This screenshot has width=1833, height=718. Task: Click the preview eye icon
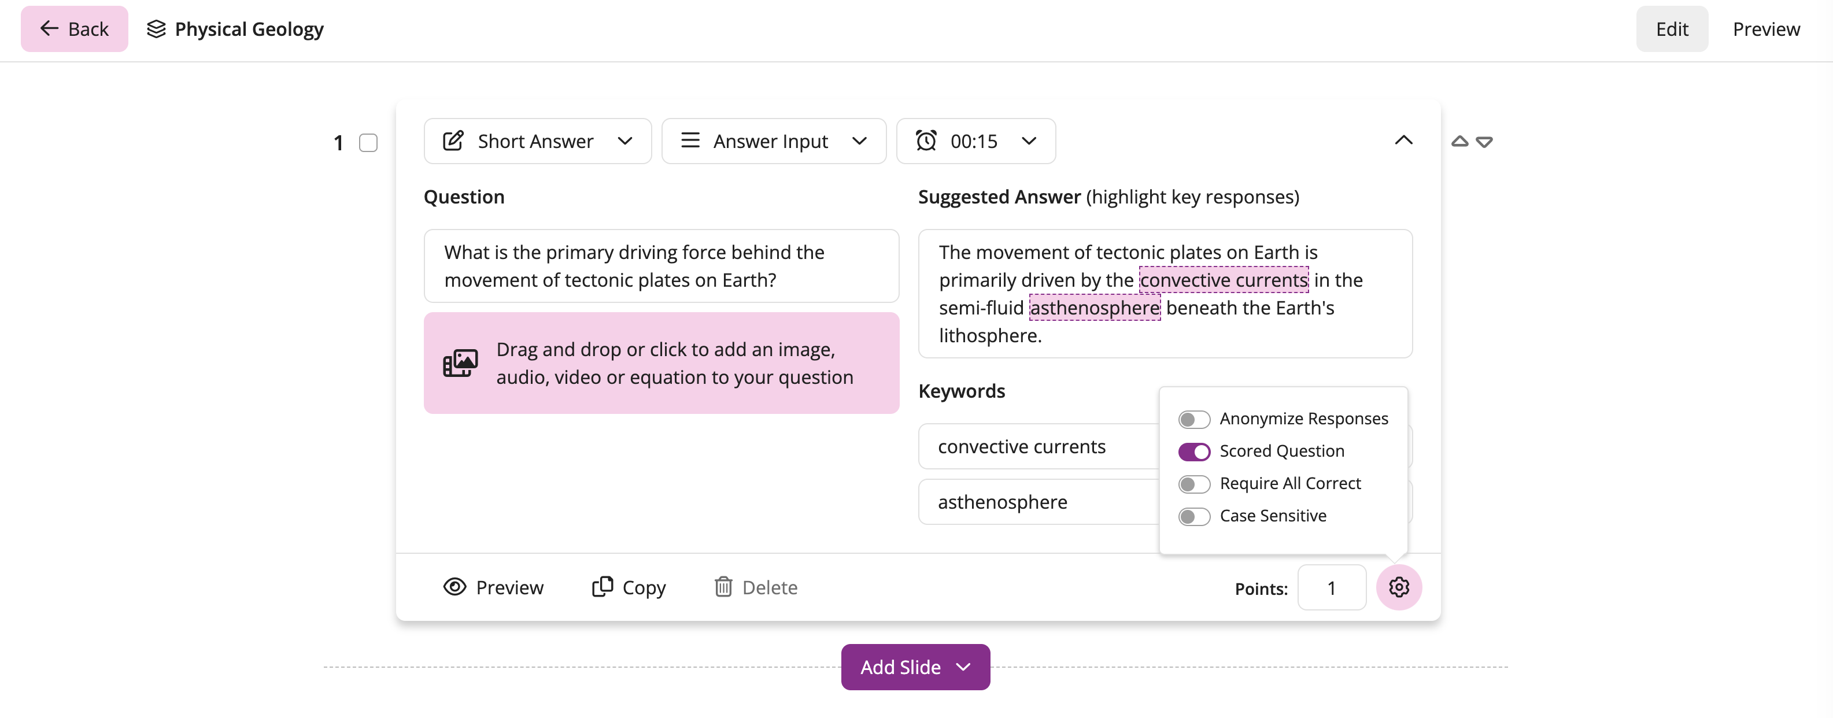coord(454,586)
